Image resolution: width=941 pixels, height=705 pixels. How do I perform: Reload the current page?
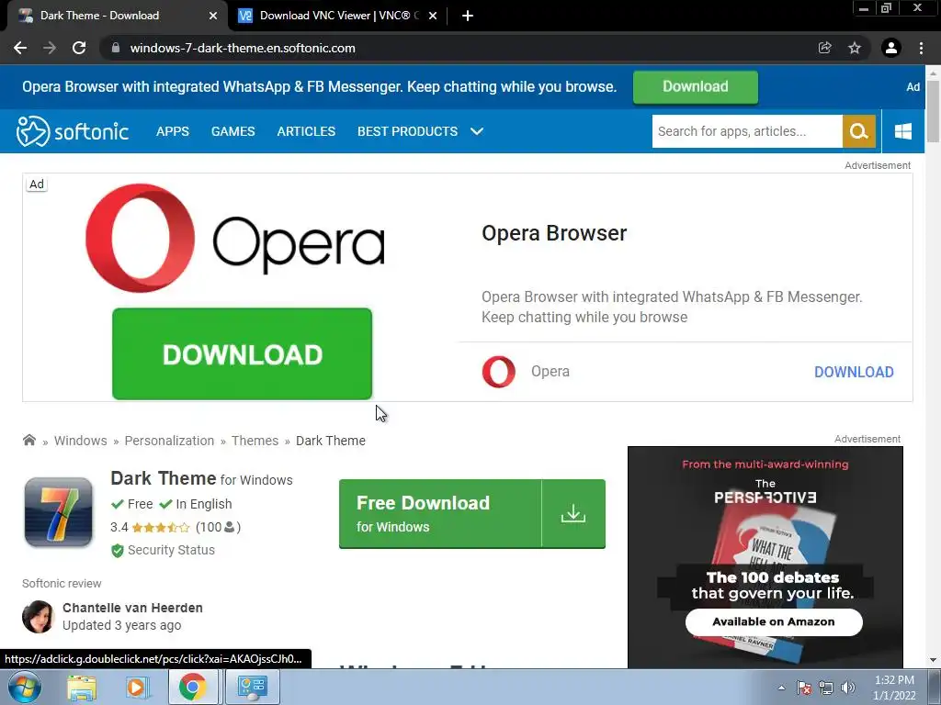(x=79, y=48)
